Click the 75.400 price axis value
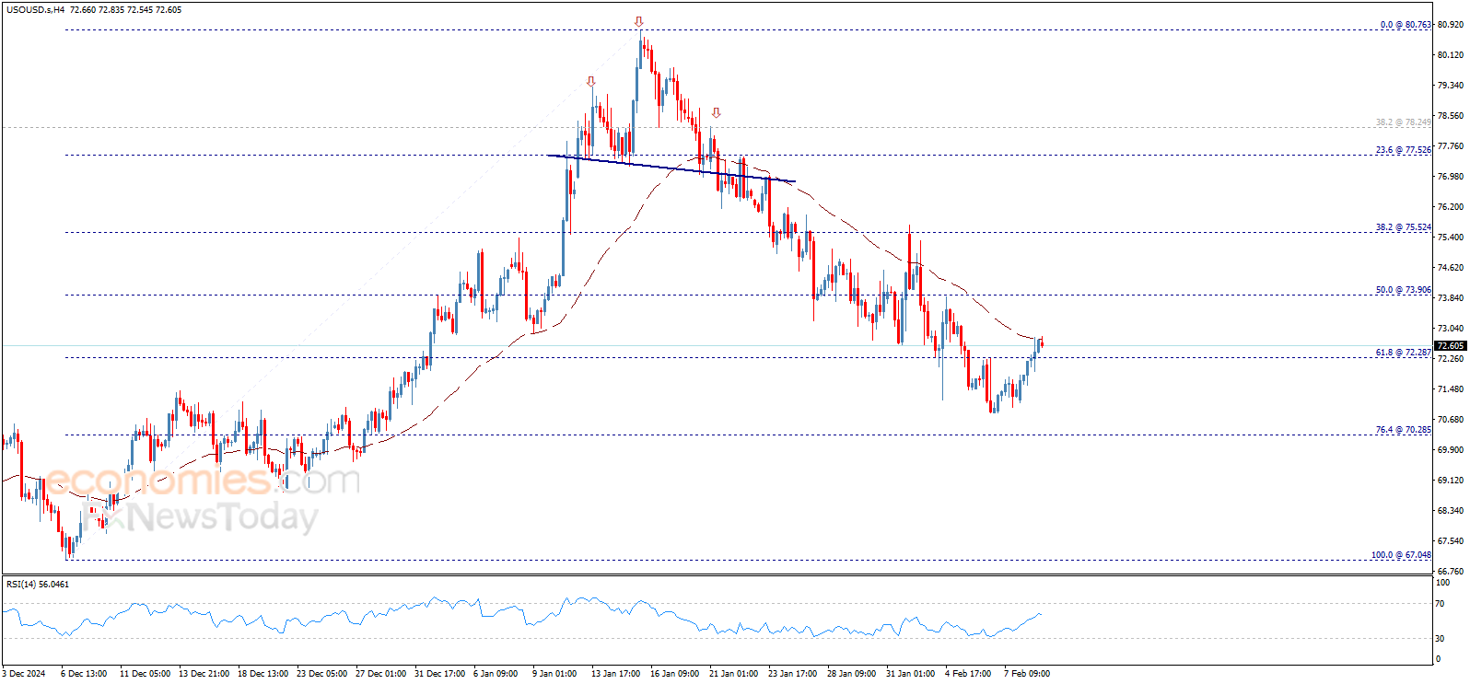Viewport: 1470px width, 684px height. pyautogui.click(x=1451, y=238)
